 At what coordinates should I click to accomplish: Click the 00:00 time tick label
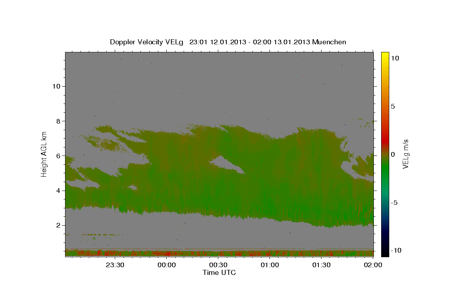point(167,265)
